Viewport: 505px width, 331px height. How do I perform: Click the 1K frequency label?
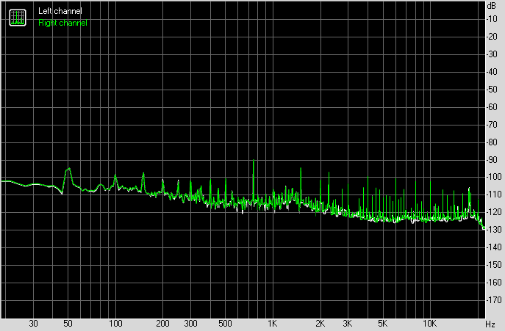coord(273,323)
